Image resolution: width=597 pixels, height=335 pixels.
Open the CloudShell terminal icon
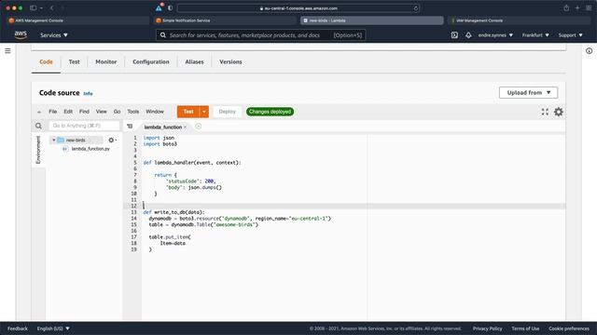point(454,35)
